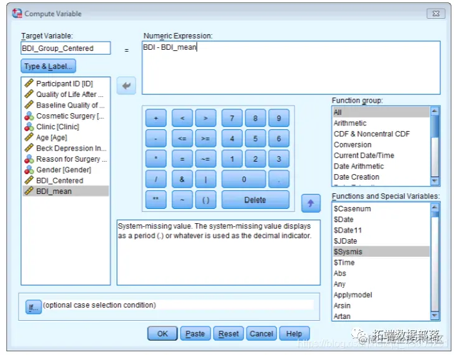Select Age [Age] variable

[x=66, y=137]
